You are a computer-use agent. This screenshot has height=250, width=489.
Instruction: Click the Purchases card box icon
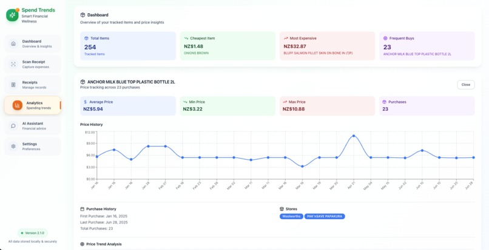coord(385,102)
